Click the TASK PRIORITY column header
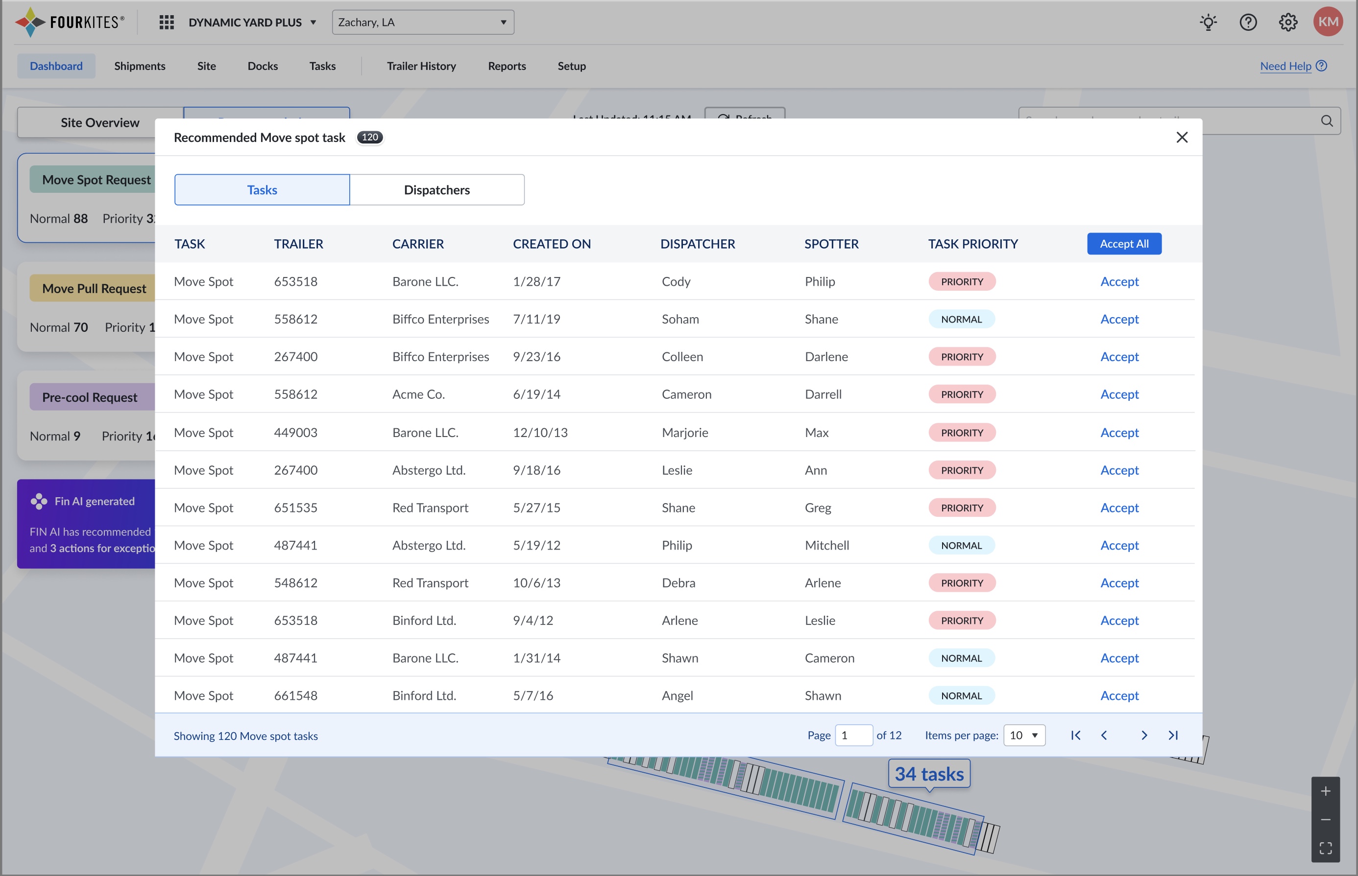This screenshot has height=876, width=1358. [973, 243]
